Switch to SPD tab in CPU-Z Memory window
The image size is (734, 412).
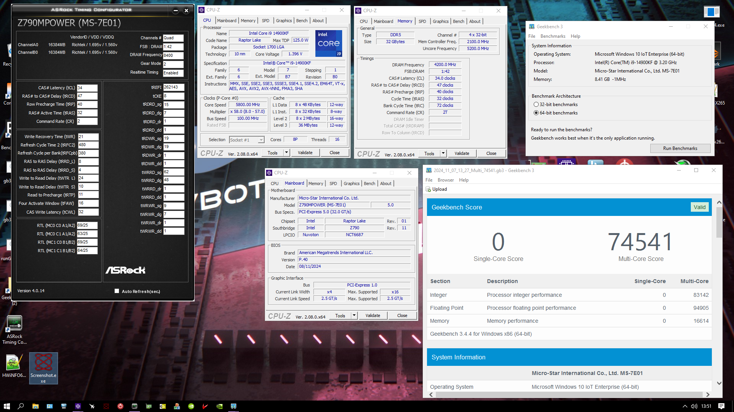pos(422,21)
